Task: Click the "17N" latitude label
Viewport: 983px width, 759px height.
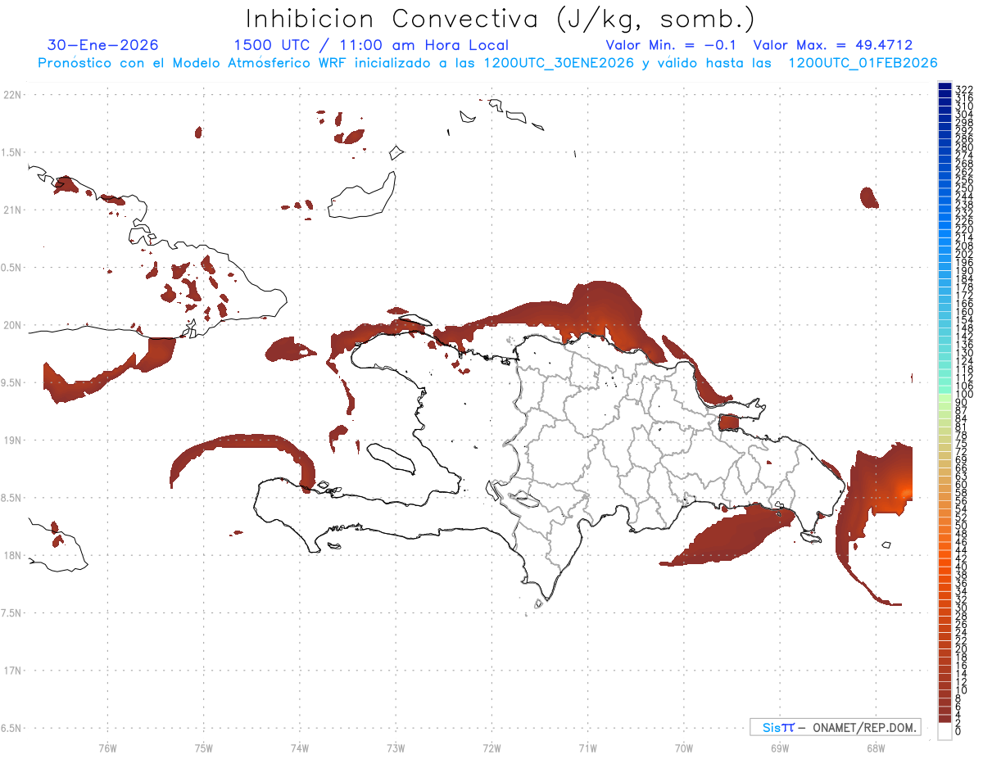Action: tap(11, 671)
